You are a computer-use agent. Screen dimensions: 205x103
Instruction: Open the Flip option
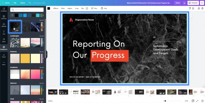click(82, 8)
